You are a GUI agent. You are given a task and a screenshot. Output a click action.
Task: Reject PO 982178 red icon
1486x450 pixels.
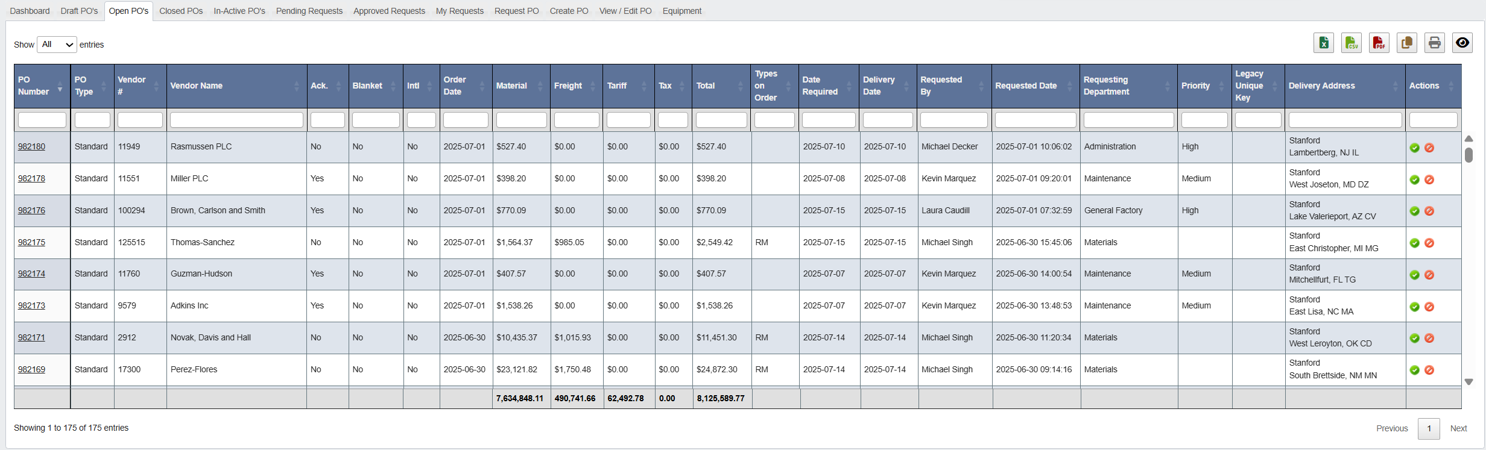[x=1429, y=180]
